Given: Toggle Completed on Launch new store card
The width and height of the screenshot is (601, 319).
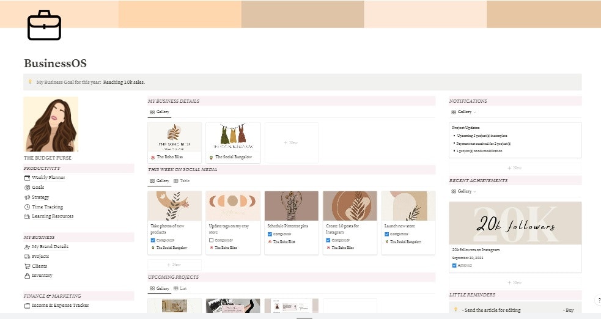Looking at the screenshot, I should pyautogui.click(x=387, y=234).
